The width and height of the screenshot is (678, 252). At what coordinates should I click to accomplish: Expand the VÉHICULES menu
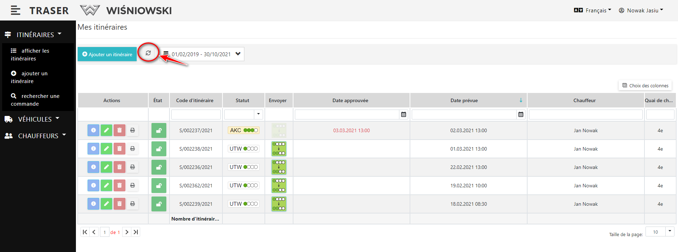[x=35, y=119]
